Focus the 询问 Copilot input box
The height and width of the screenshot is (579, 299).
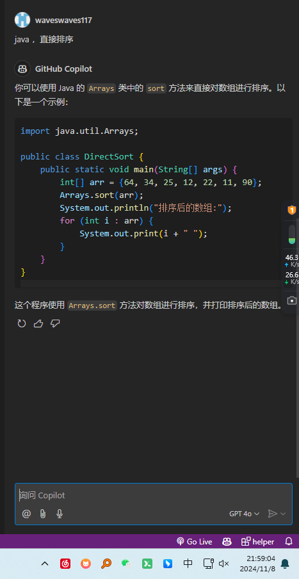coord(154,495)
